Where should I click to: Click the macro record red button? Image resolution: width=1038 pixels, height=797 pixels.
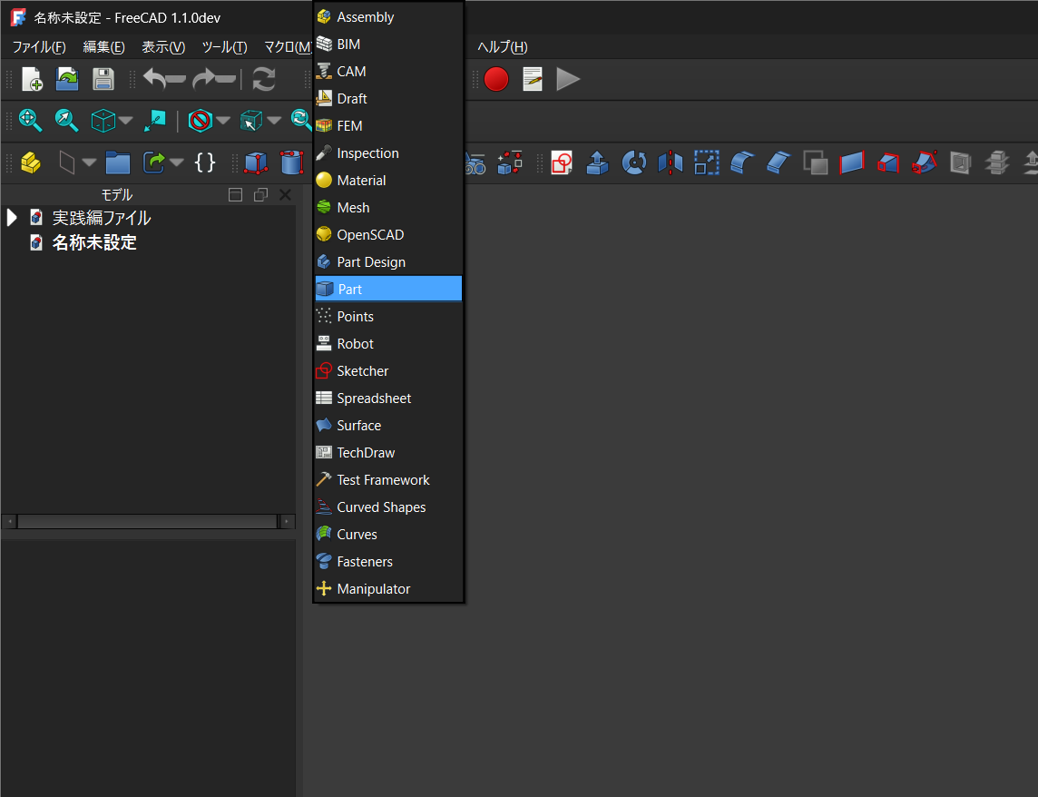pos(496,79)
